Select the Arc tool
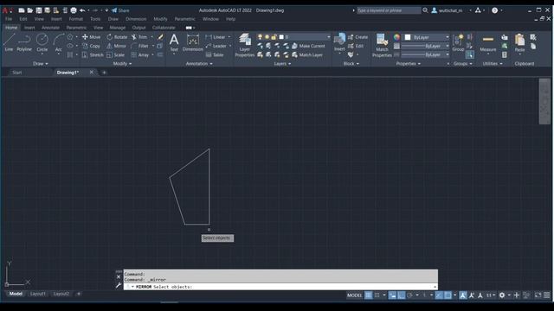 (58, 42)
